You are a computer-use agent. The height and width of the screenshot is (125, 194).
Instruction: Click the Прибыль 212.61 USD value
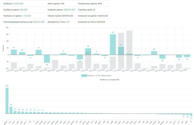tap(18, 4)
